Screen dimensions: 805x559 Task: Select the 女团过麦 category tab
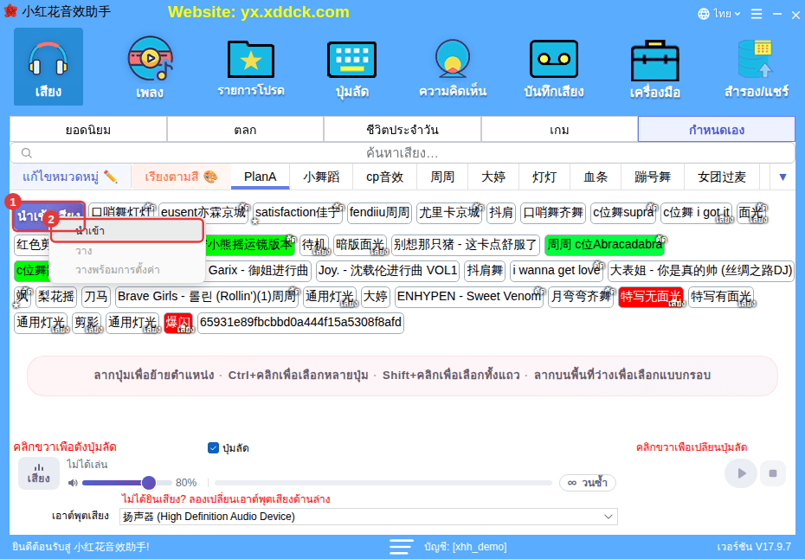(x=721, y=177)
